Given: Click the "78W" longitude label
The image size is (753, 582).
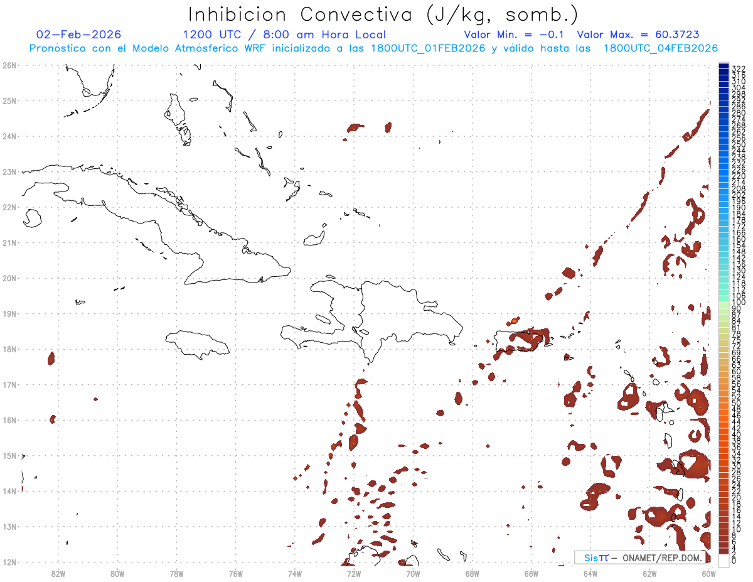Looking at the screenshot, I should tap(176, 573).
